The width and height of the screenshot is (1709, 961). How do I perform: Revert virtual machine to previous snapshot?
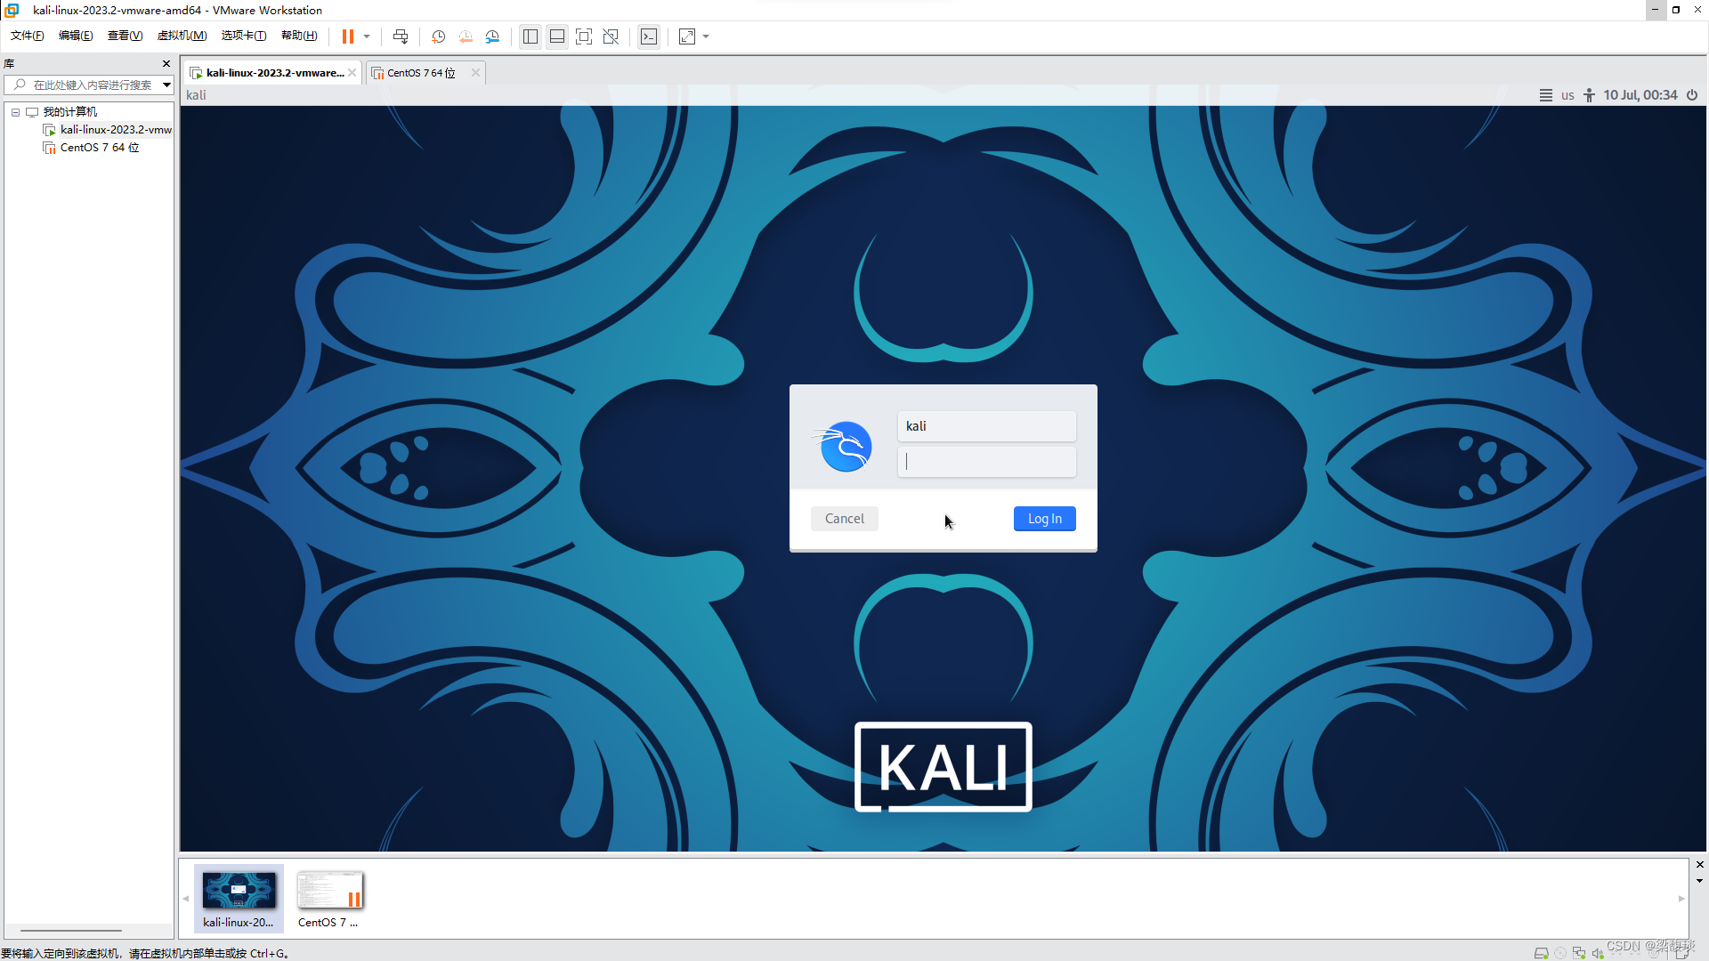466,36
